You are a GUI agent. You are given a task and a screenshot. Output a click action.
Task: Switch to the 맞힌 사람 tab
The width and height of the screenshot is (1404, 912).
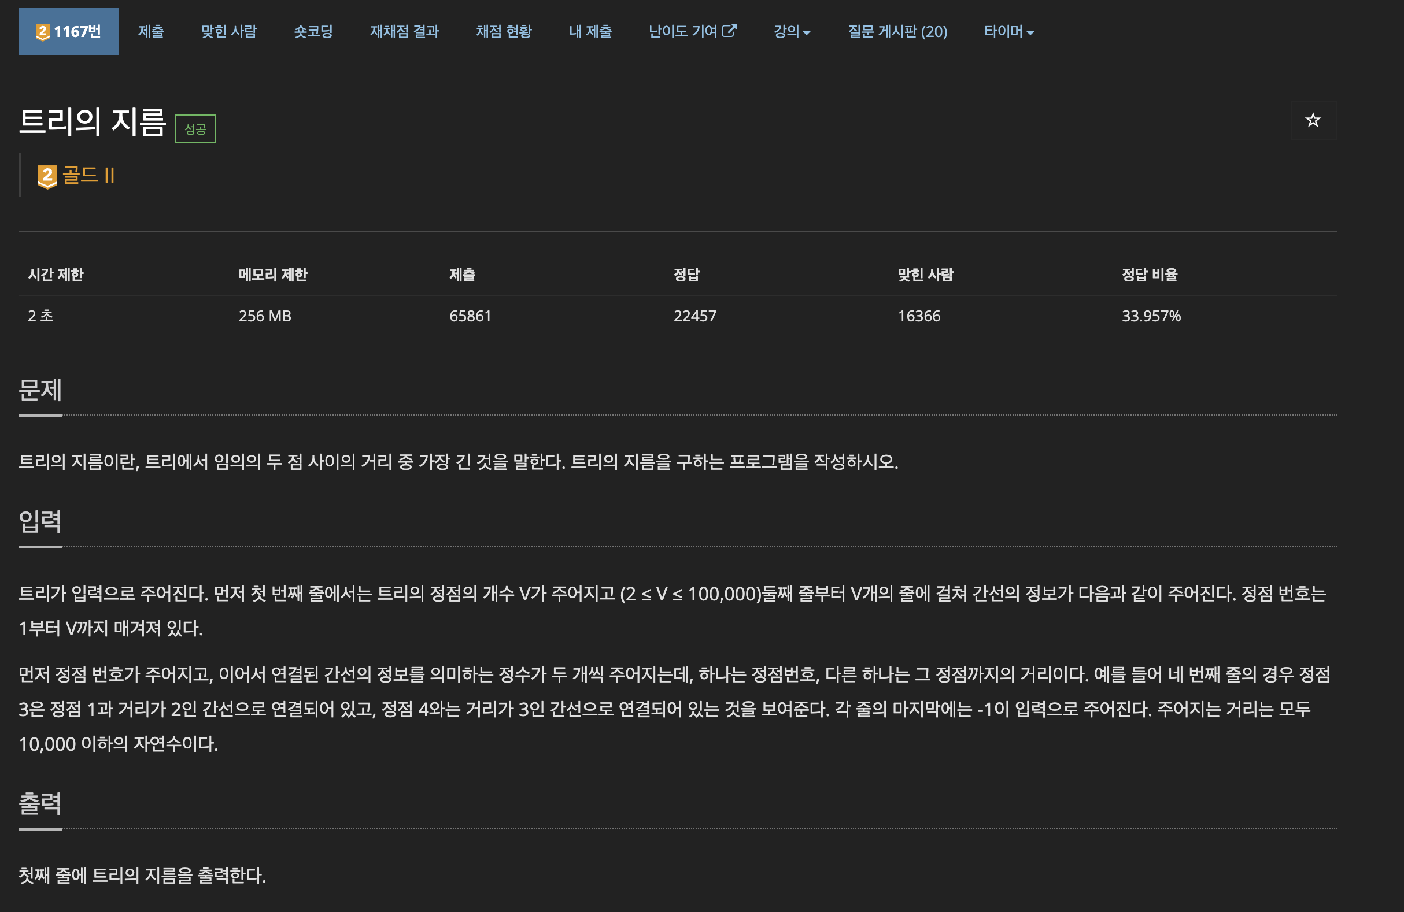(229, 32)
